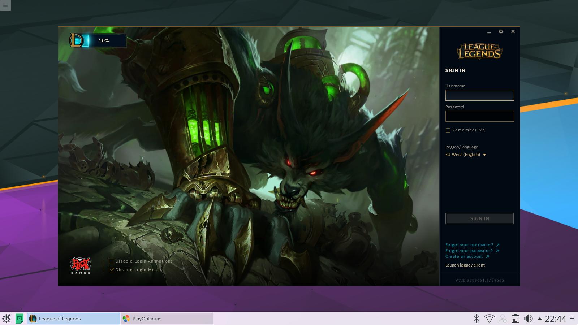Click version text V7.2-3789661.3789565
Viewport: 578px width, 325px height.
tap(479, 280)
